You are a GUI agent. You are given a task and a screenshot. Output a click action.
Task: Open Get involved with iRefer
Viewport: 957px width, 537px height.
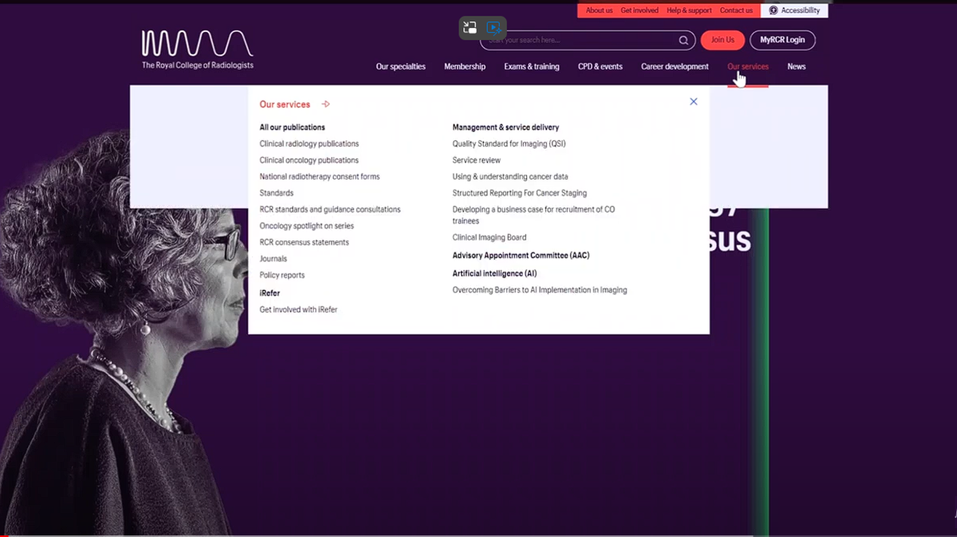point(298,310)
